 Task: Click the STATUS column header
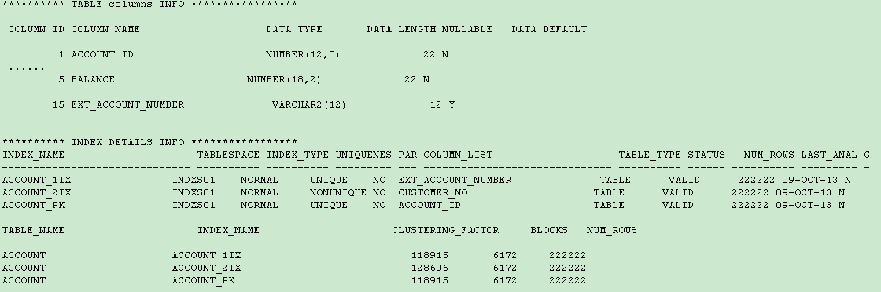coord(706,155)
